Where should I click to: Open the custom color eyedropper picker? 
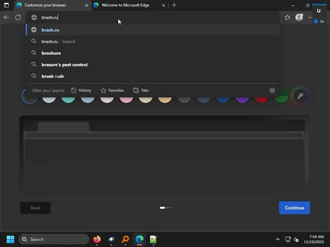pyautogui.click(x=300, y=96)
